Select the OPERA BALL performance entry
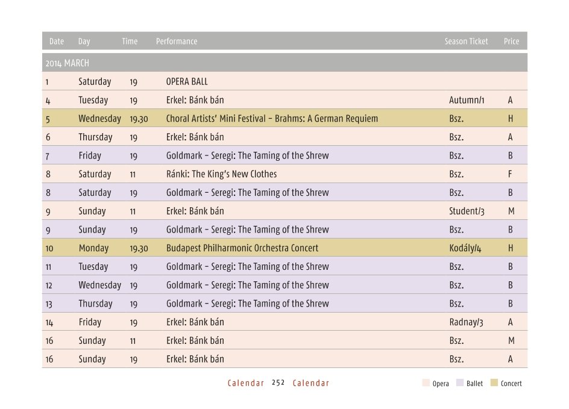Image resolution: width=569 pixels, height=409 pixels. [x=187, y=81]
